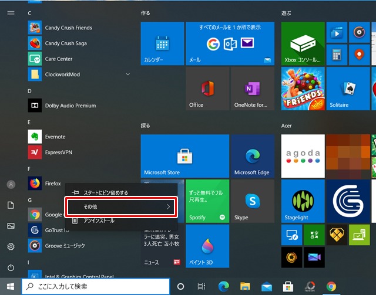Open the メール tile
The image size is (376, 295).
point(230,43)
